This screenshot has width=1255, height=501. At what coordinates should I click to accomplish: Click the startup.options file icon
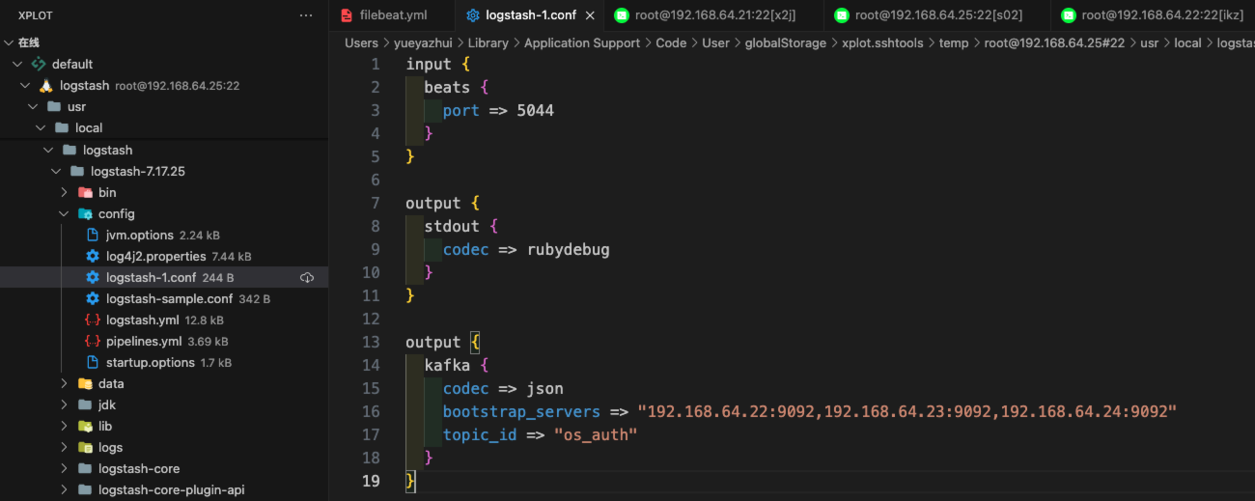[x=93, y=363]
